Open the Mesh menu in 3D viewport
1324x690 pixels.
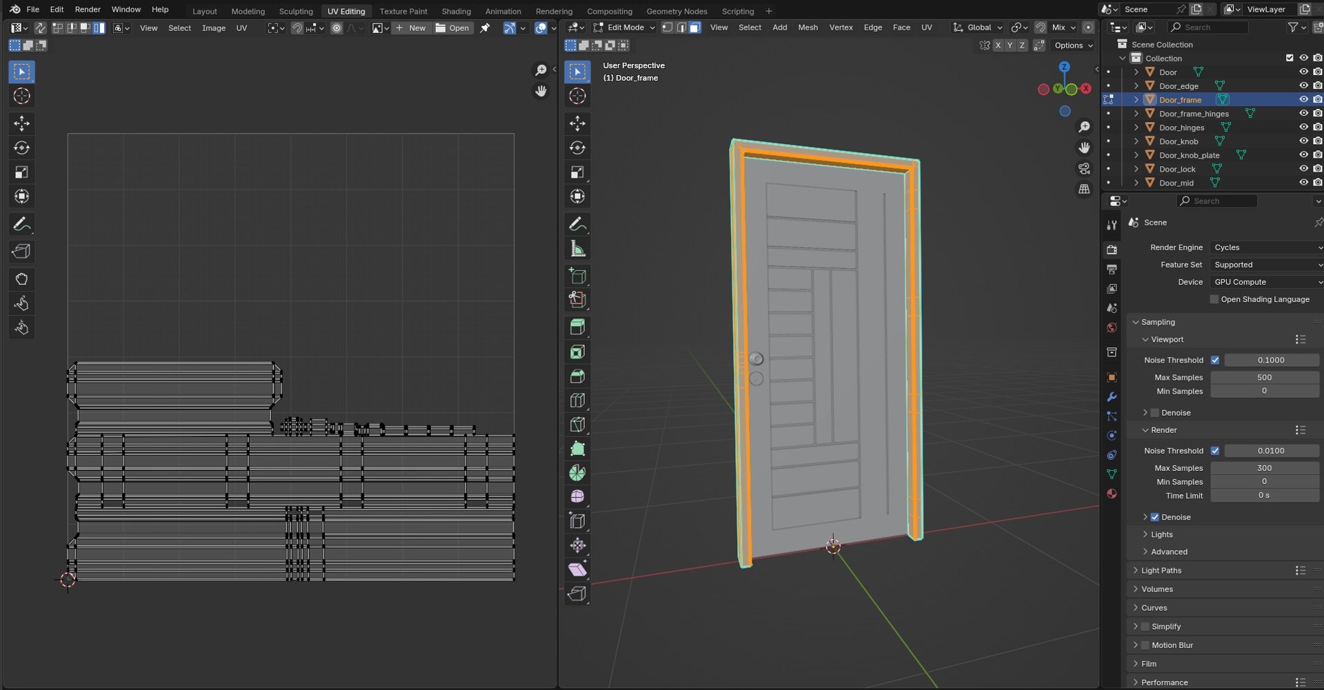808,28
